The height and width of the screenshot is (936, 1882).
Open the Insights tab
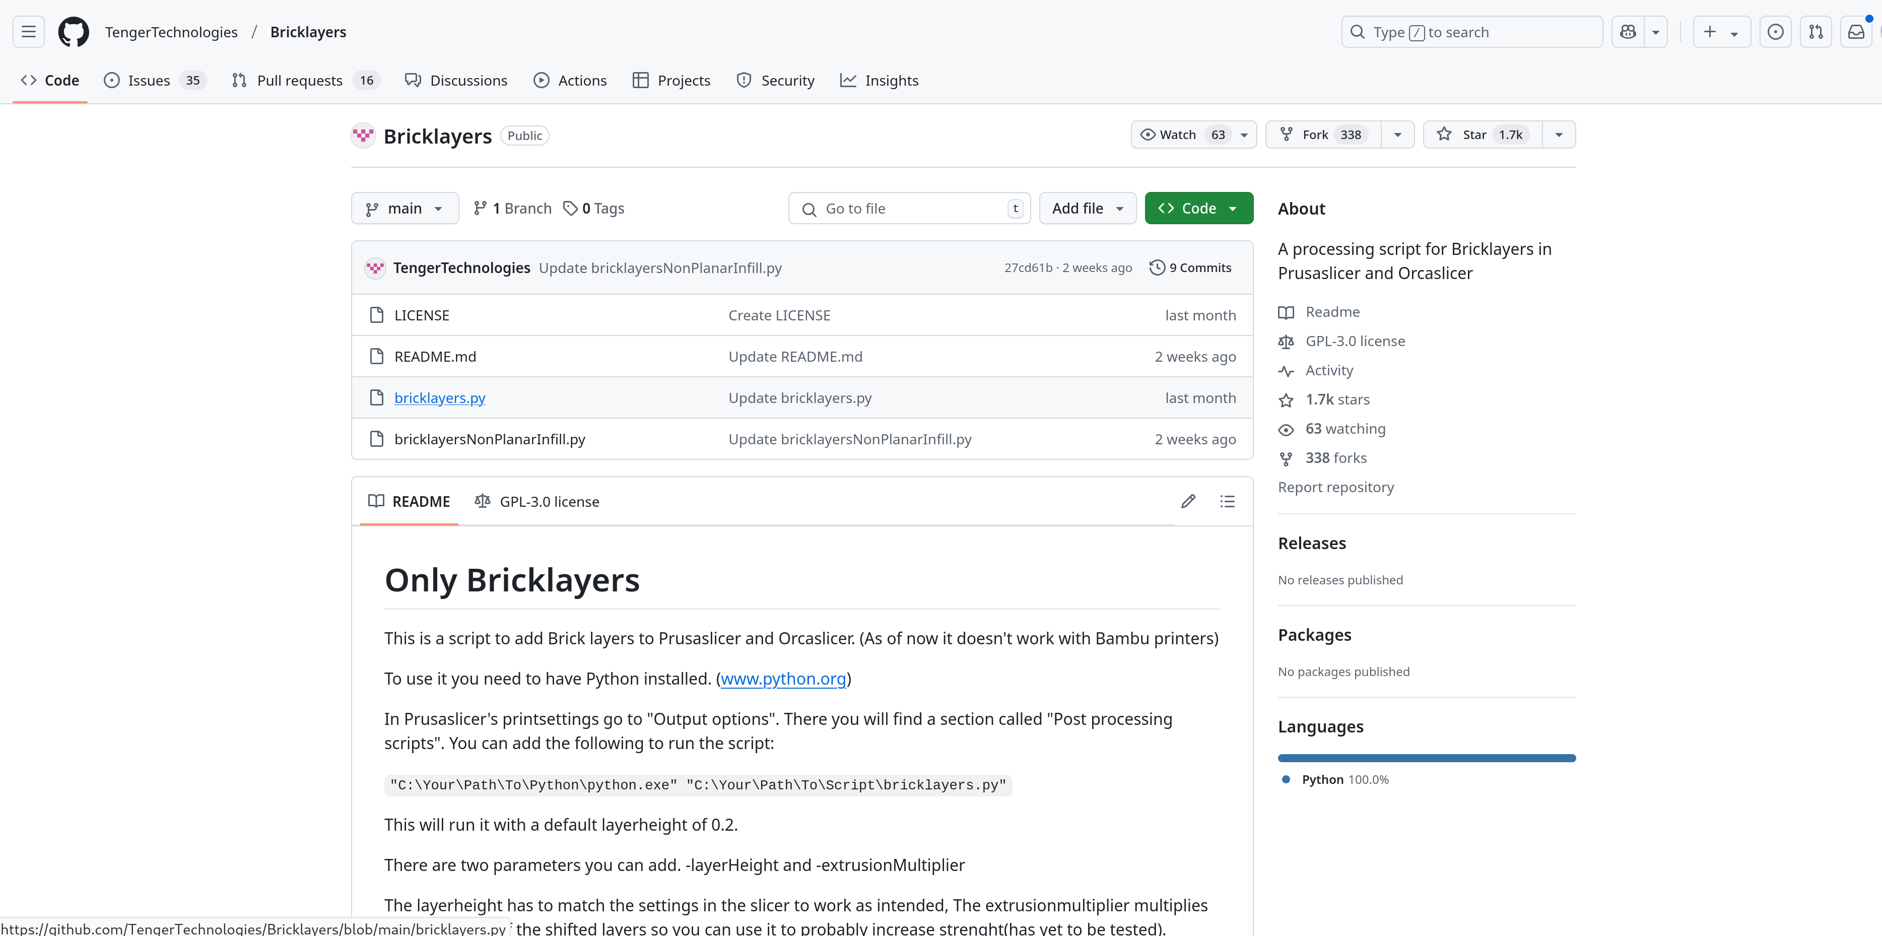point(879,81)
